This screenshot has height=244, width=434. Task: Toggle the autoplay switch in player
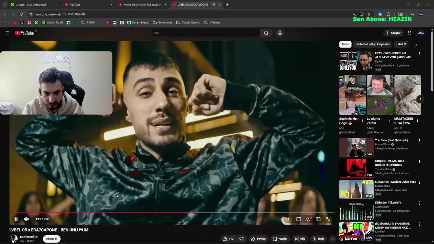(288, 219)
